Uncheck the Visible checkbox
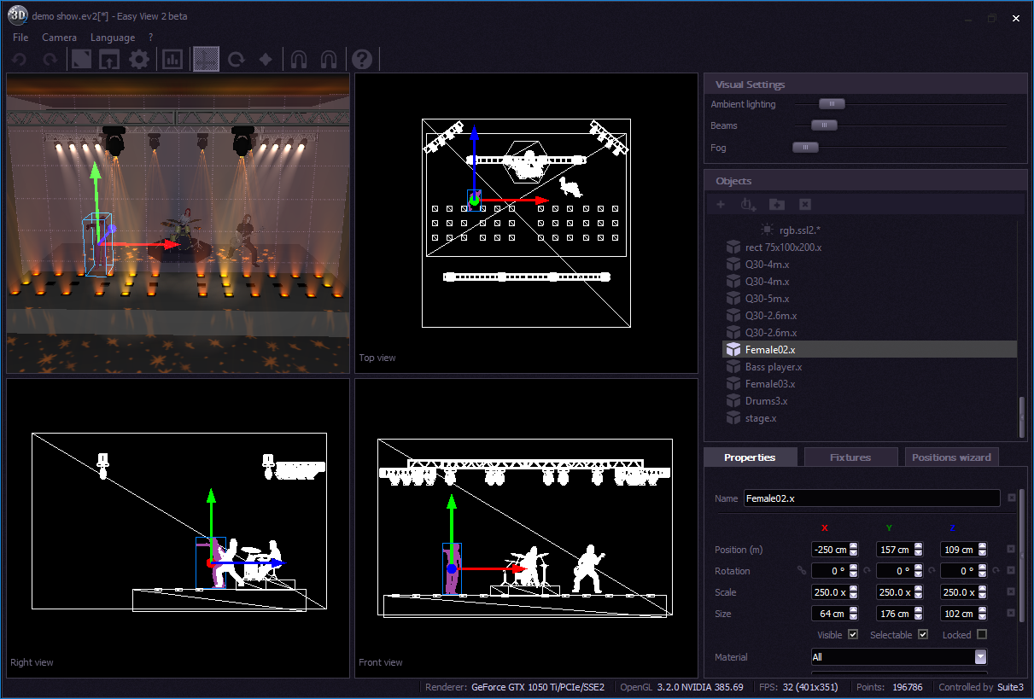The height and width of the screenshot is (699, 1034). [853, 635]
